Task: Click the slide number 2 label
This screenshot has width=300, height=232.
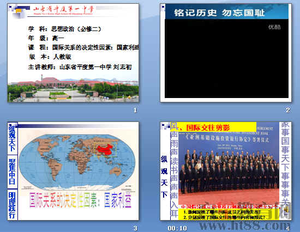Action: (x=288, y=110)
